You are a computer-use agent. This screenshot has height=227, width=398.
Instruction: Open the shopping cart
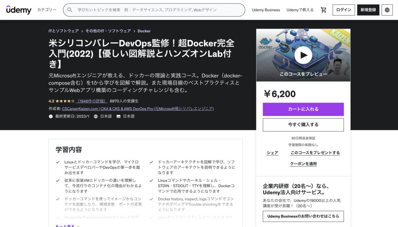click(323, 10)
